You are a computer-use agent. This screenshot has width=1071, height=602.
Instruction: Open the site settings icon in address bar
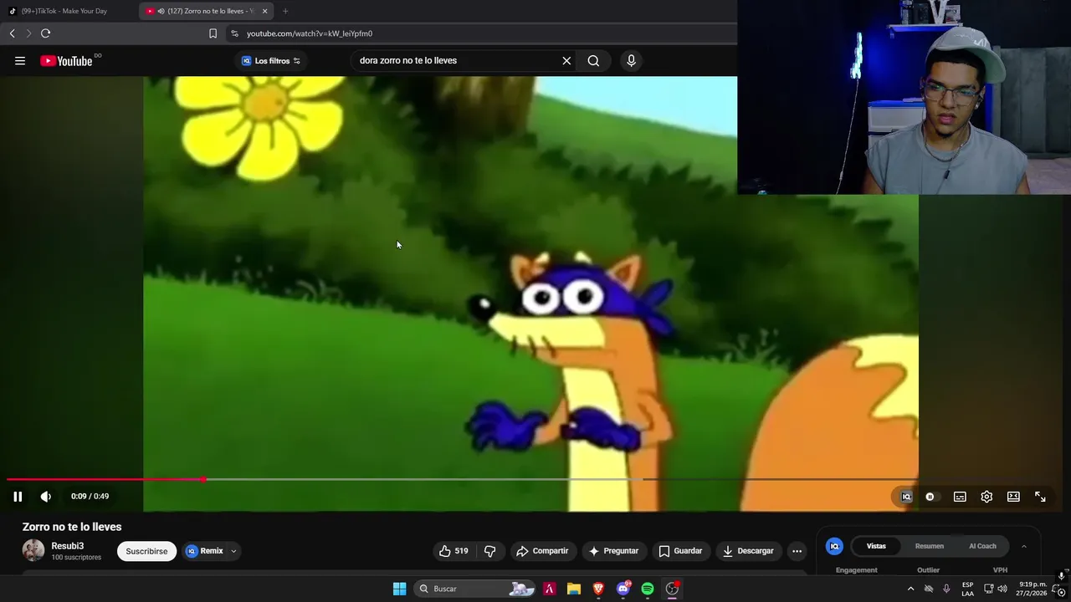(x=234, y=33)
